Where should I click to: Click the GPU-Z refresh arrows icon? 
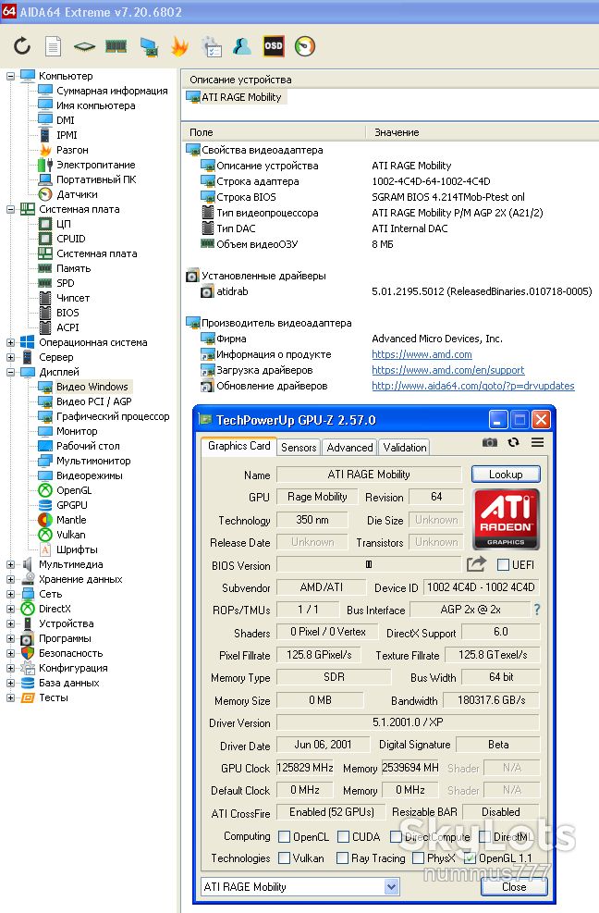point(513,442)
